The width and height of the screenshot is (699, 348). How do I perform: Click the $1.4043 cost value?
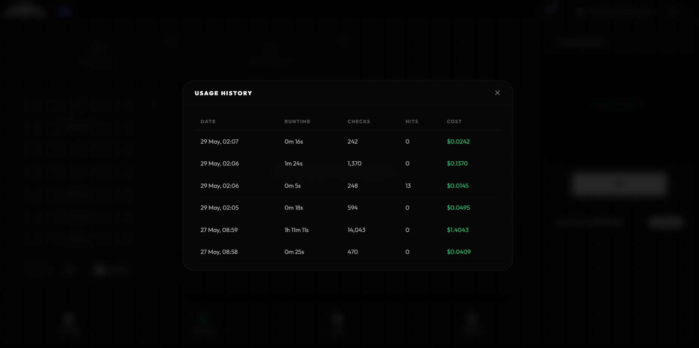(457, 230)
